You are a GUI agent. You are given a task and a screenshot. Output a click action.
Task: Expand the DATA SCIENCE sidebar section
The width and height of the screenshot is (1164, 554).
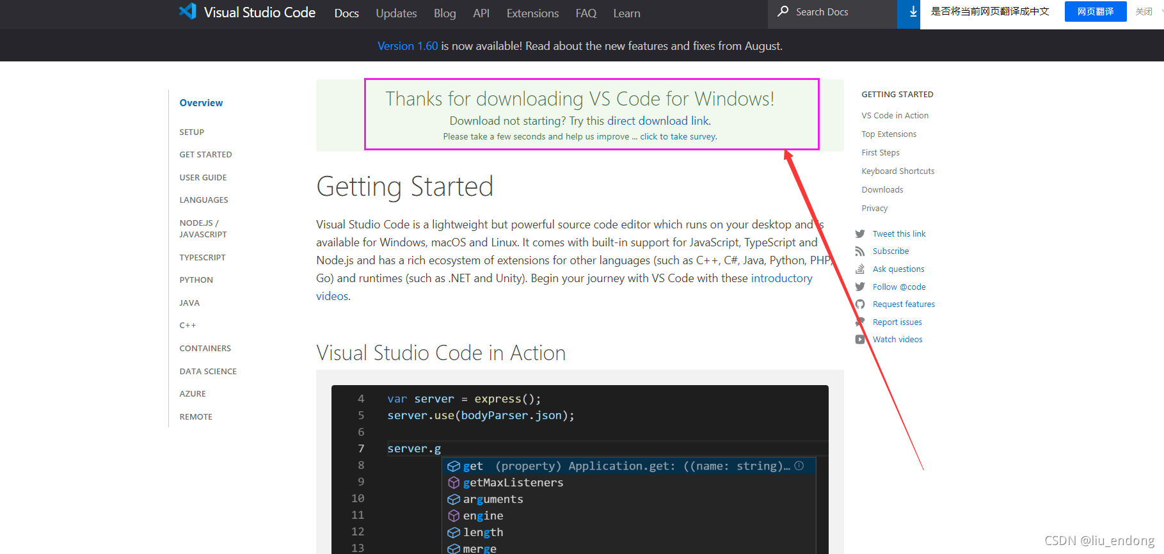click(x=208, y=372)
